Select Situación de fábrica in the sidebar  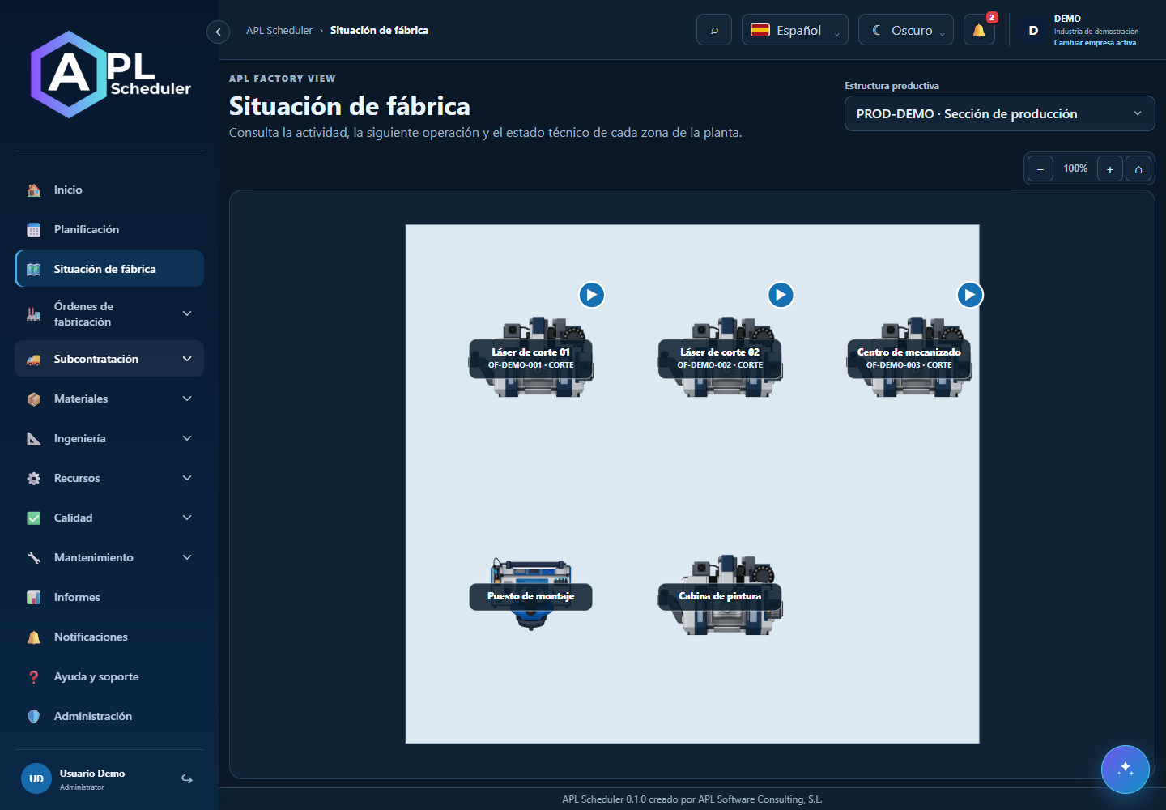tap(109, 269)
